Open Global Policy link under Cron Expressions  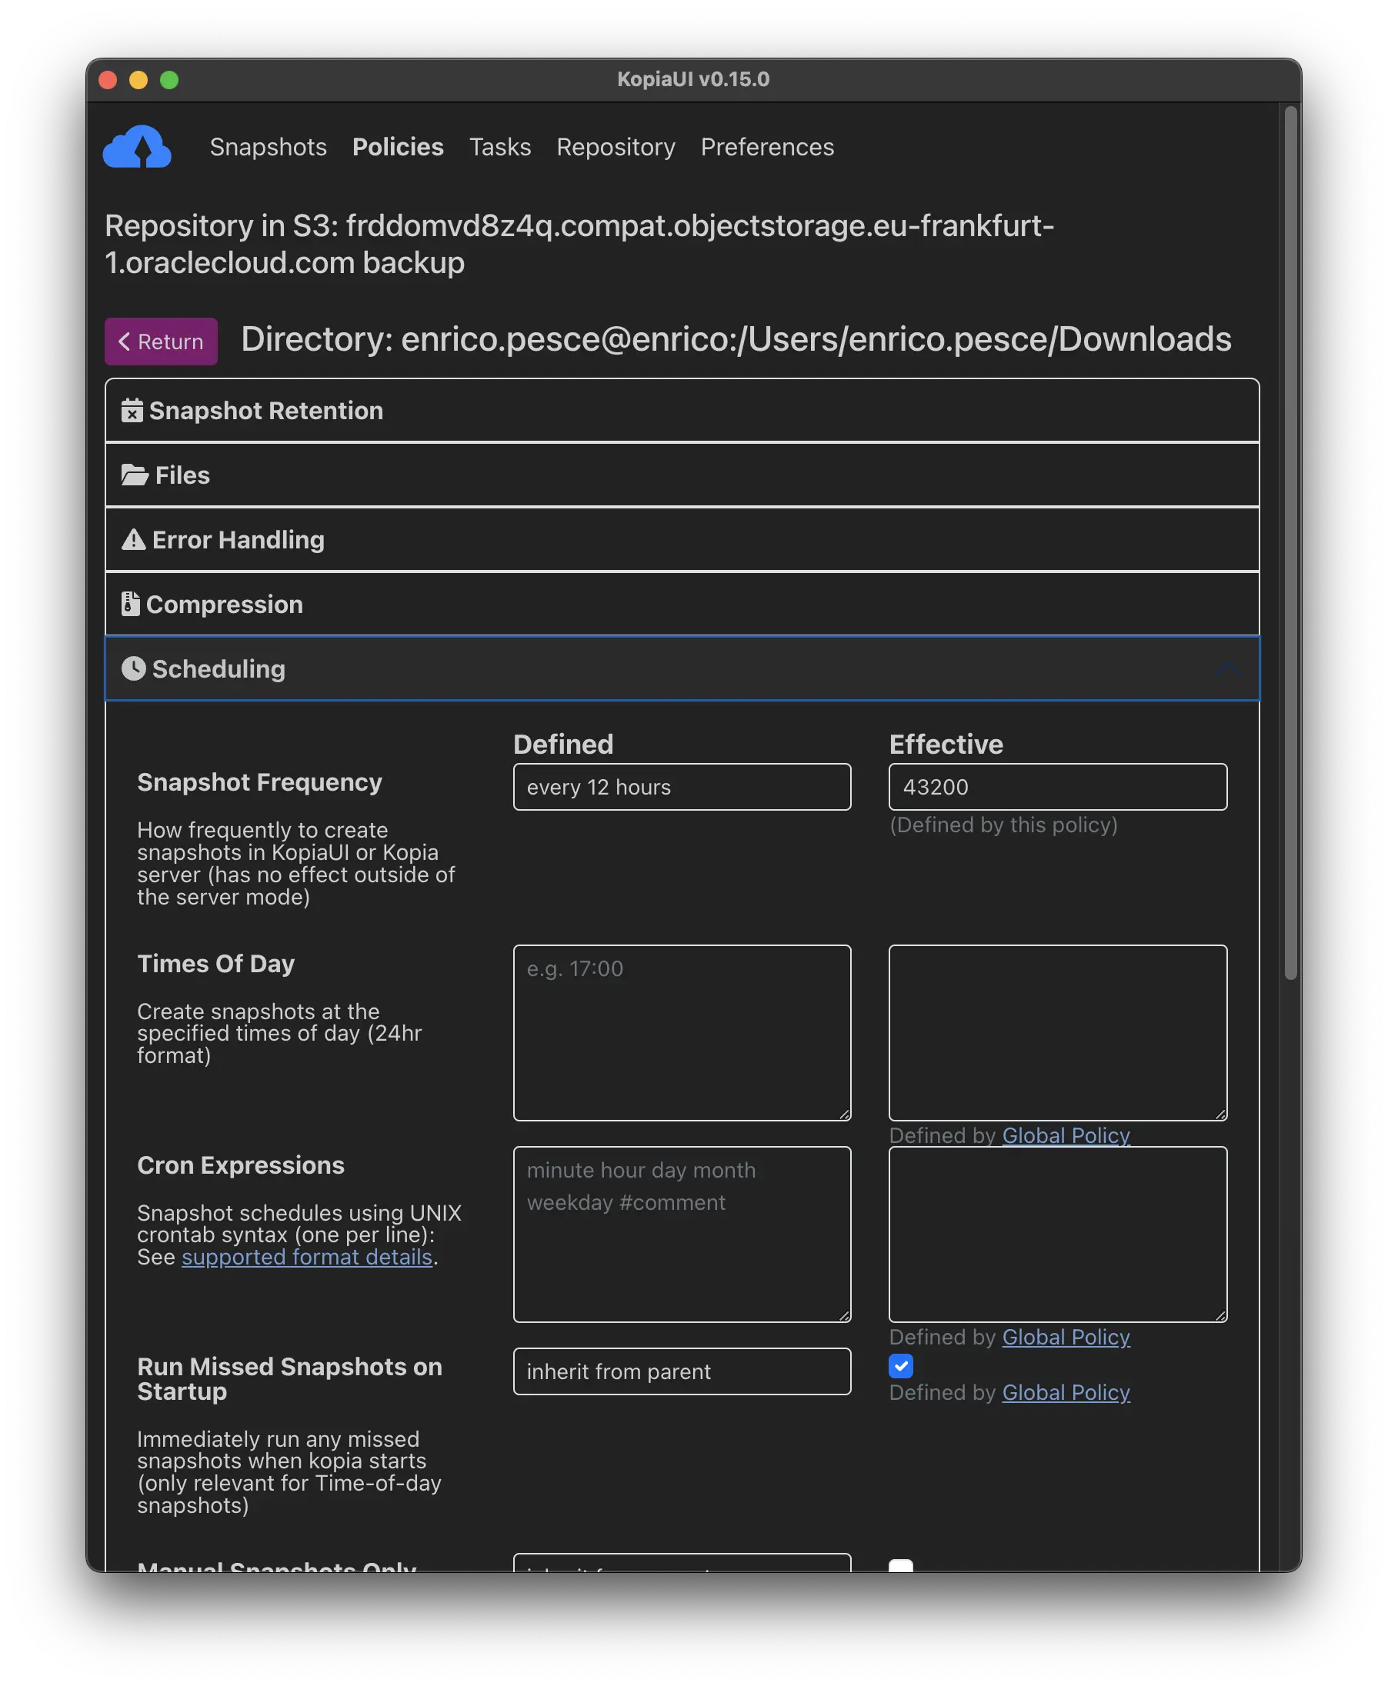click(x=1066, y=1337)
